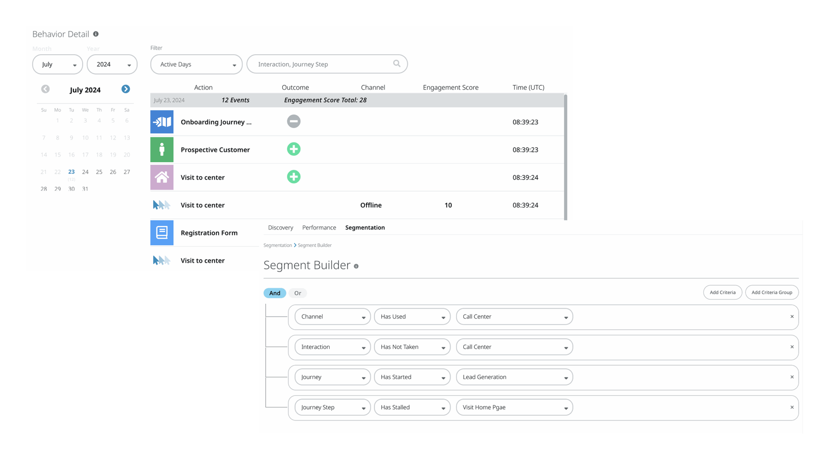Remove the Lead Generation journey criteria row
The width and height of the screenshot is (828, 466).
coord(792,377)
